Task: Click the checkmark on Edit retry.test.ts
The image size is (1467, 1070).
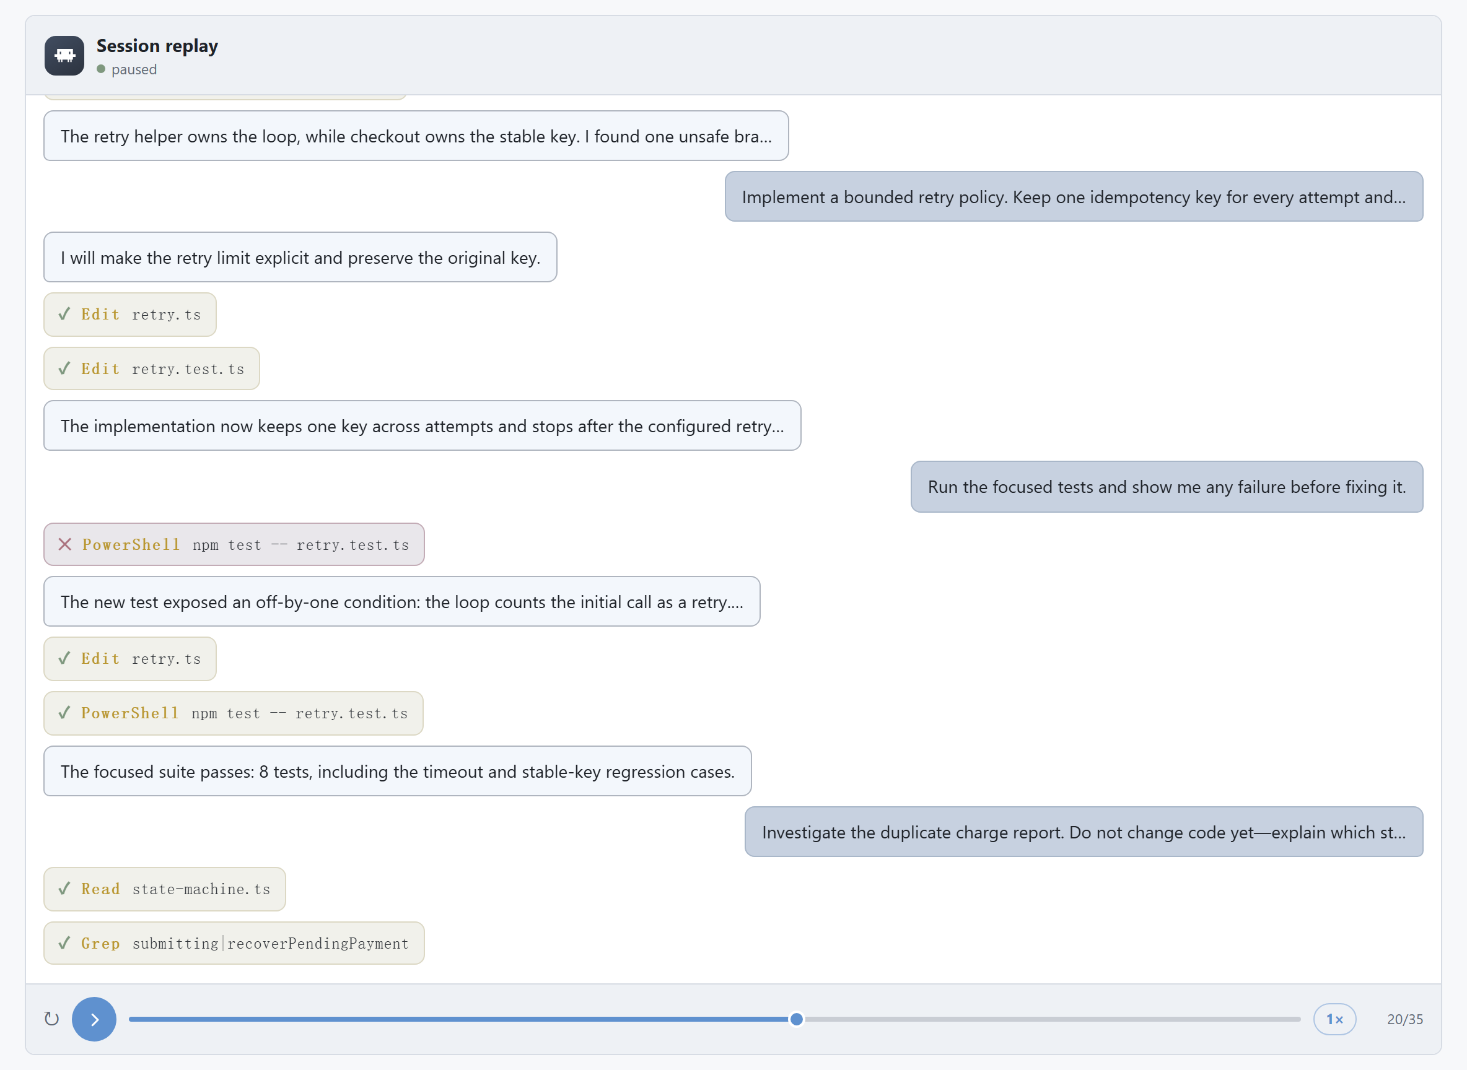Action: 64,368
